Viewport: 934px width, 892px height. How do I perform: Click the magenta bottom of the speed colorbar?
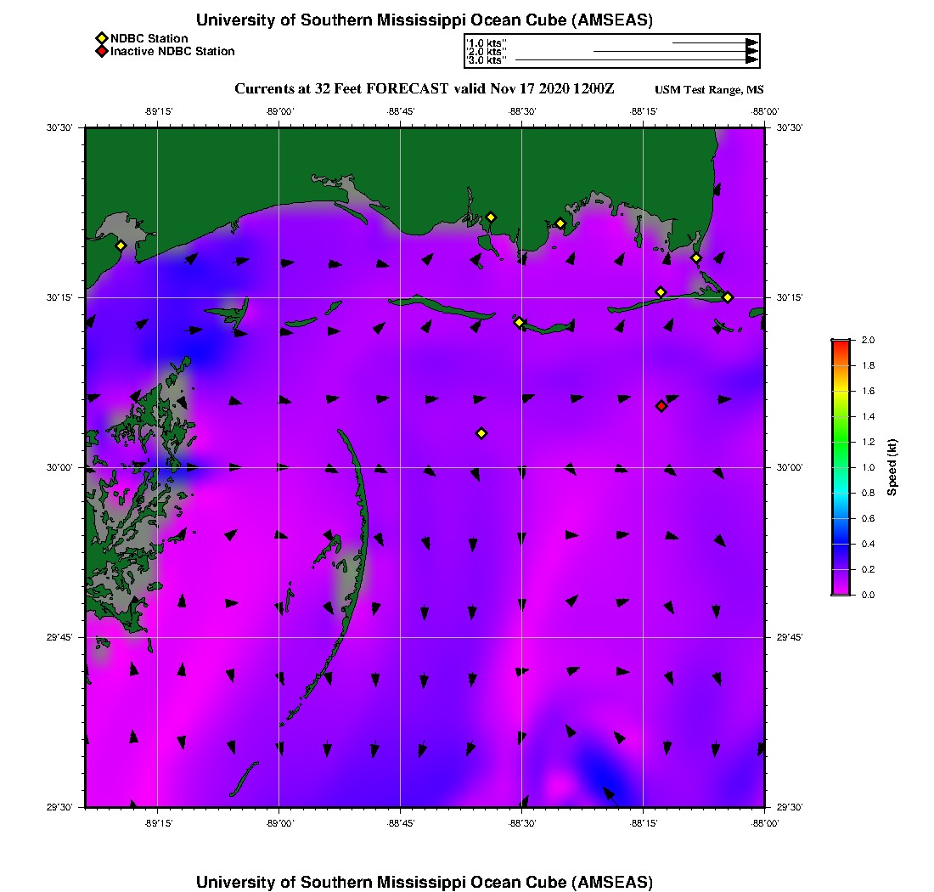[841, 591]
